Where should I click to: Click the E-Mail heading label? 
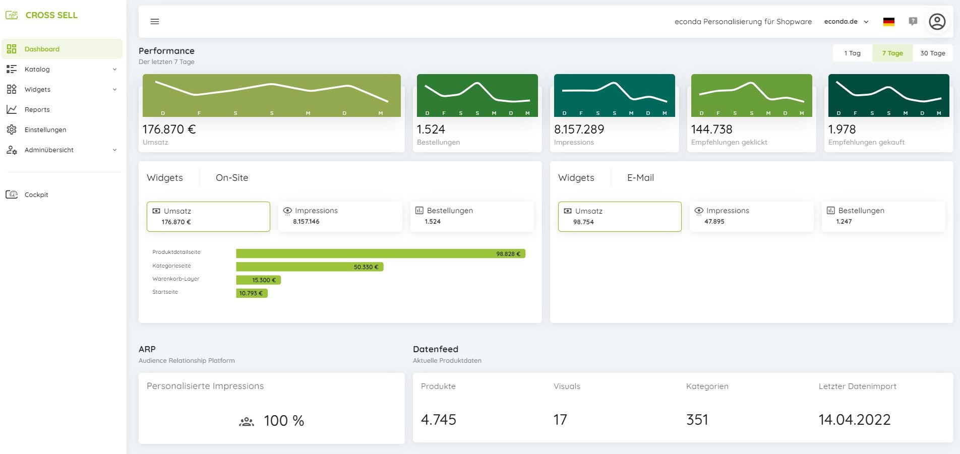640,177
